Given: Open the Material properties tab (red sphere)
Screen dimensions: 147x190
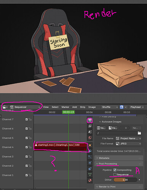Looking at the screenshot, I should (x=90, y=180).
